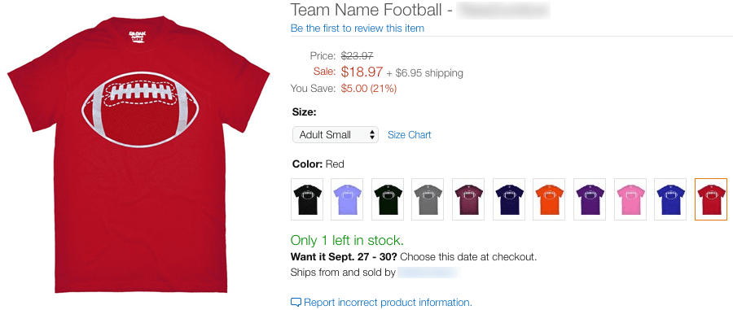Click Report incorrect product information link

tap(388, 302)
